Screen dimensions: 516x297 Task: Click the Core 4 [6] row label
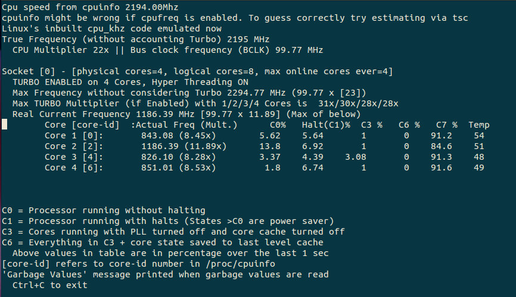73,168
